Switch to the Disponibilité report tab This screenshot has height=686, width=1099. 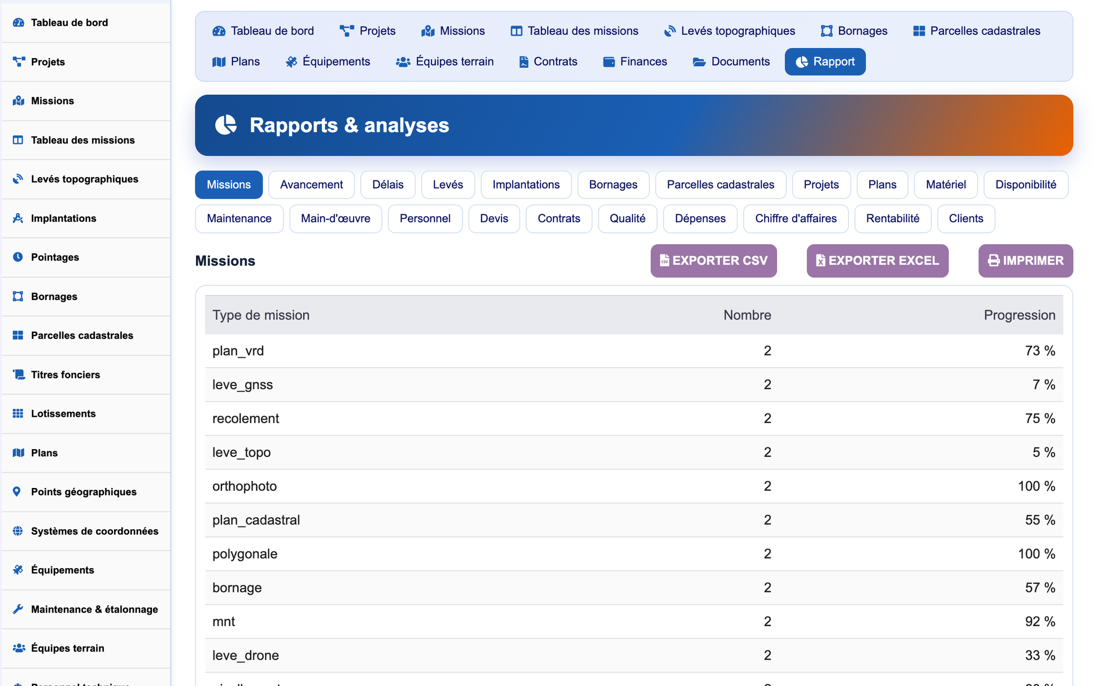[x=1026, y=184]
